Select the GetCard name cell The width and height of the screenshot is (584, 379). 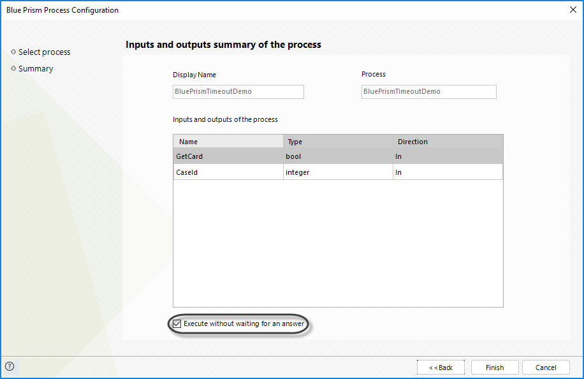pyautogui.click(x=228, y=156)
